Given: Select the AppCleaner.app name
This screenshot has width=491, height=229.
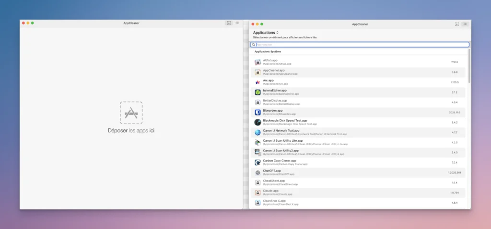Looking at the screenshot, I should pos(274,70).
